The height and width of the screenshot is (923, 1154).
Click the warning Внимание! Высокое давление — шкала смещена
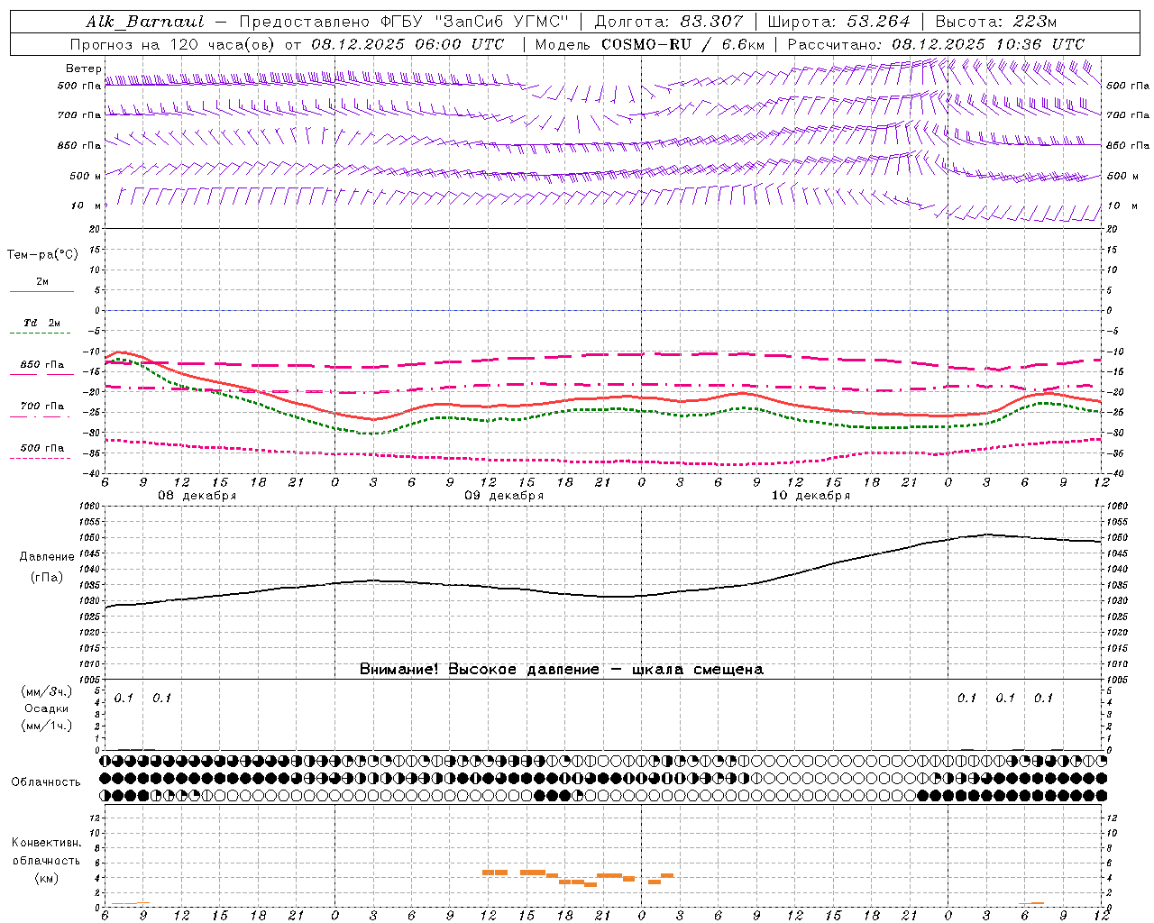point(562,670)
